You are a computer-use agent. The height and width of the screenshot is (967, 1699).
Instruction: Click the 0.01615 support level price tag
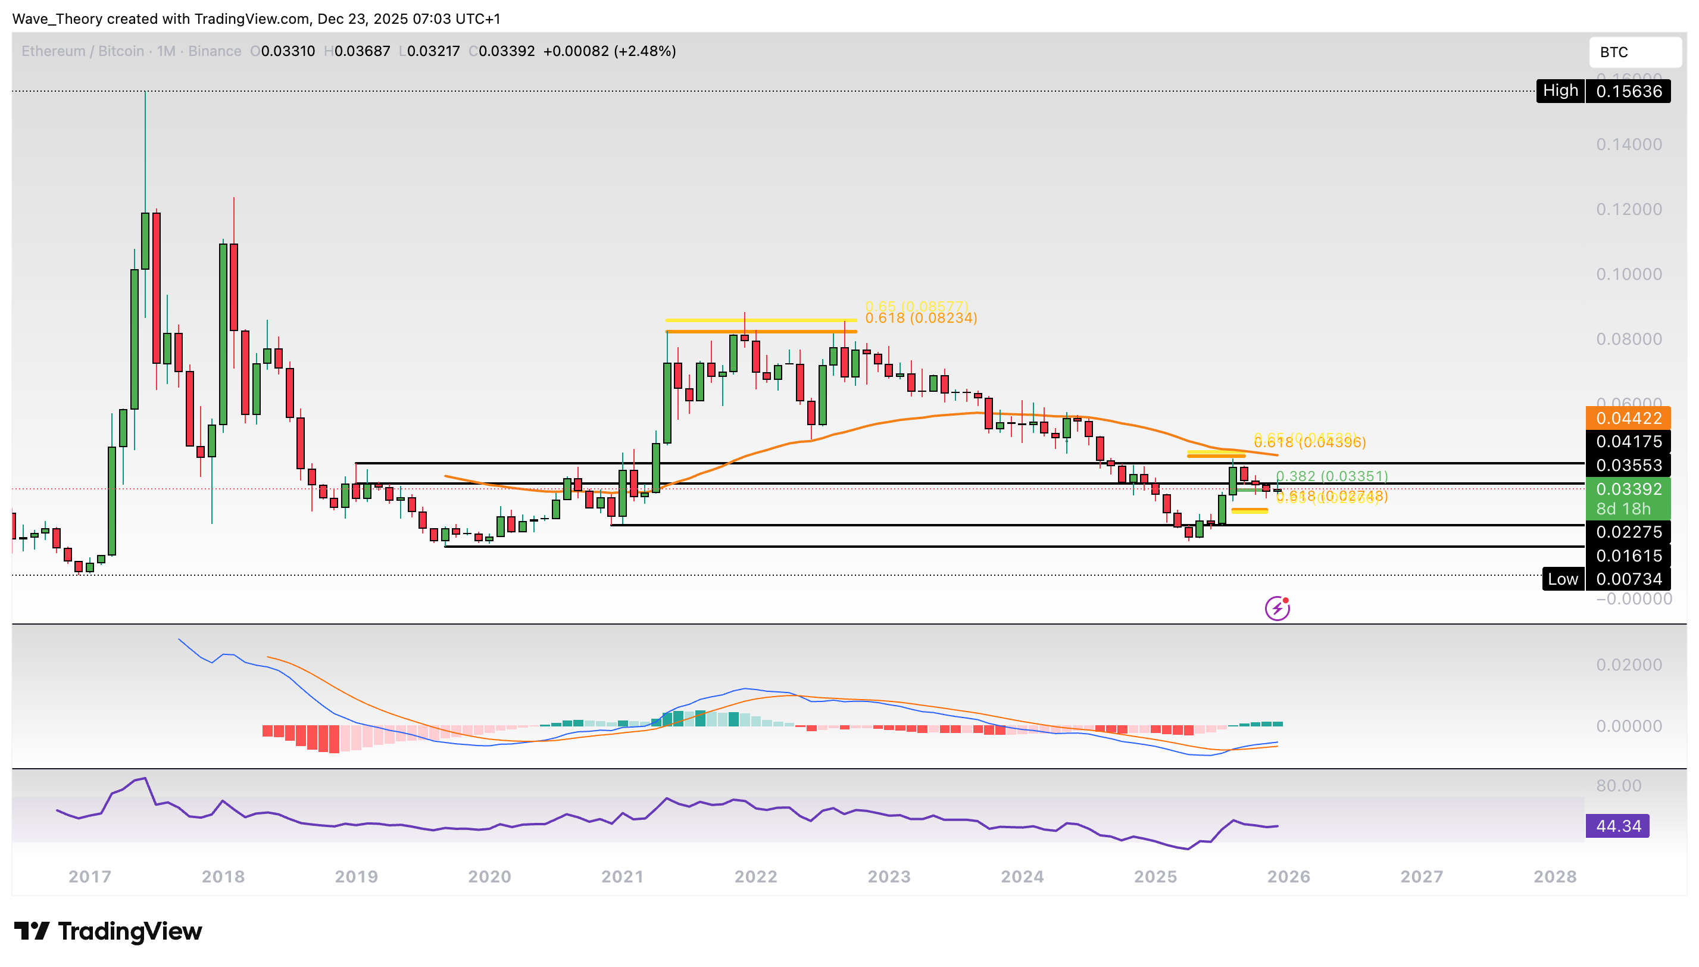tap(1628, 556)
